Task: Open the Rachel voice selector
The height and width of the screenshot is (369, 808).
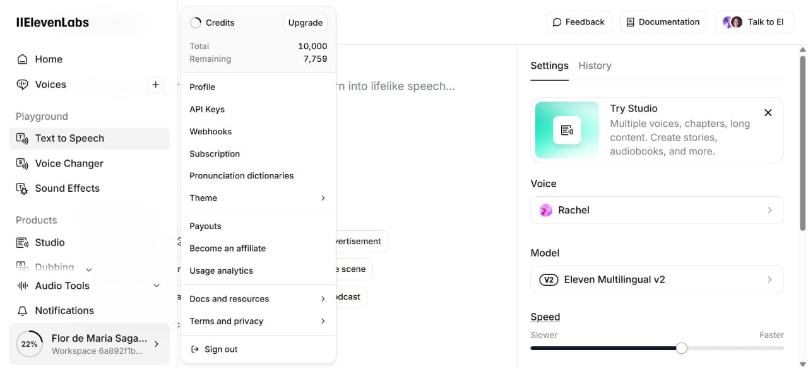Action: click(656, 210)
